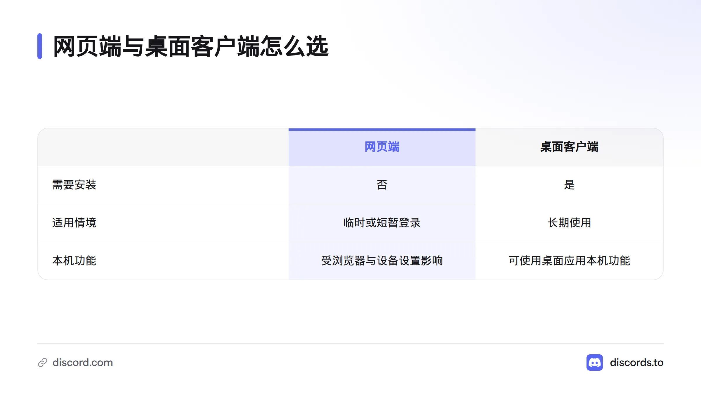Select the 网页端 column header
The width and height of the screenshot is (701, 394).
[382, 147]
